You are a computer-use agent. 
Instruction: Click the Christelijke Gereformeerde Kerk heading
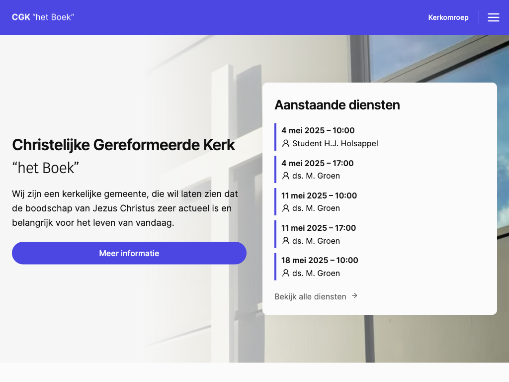click(123, 145)
